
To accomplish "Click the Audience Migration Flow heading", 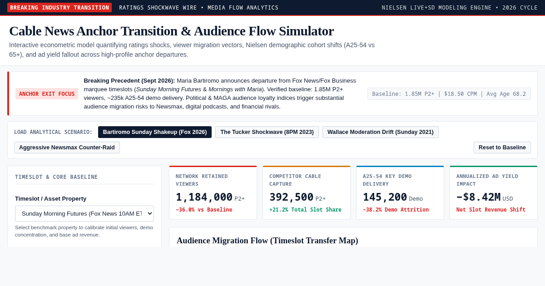I will pos(268,241).
